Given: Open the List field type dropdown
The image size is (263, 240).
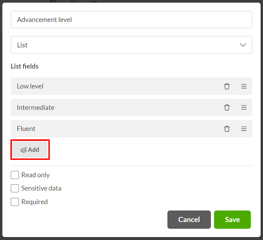Looking at the screenshot, I should (x=131, y=45).
